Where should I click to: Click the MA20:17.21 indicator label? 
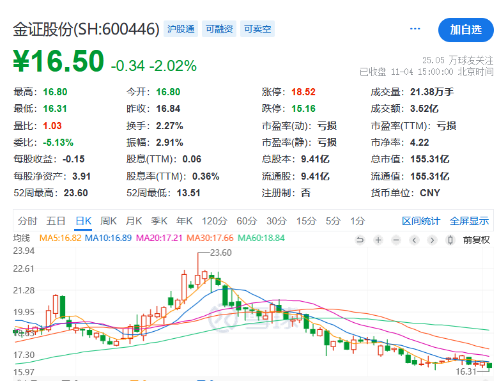(x=159, y=238)
